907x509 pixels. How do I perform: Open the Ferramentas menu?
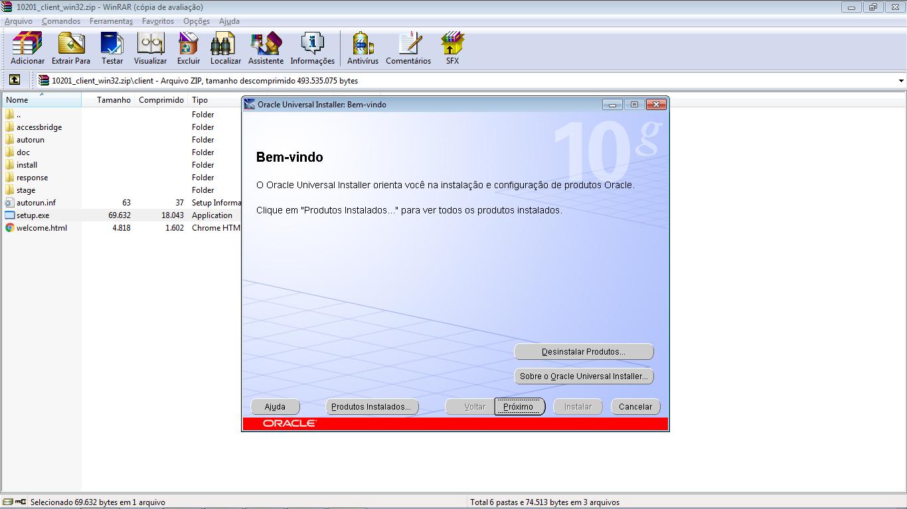[111, 21]
